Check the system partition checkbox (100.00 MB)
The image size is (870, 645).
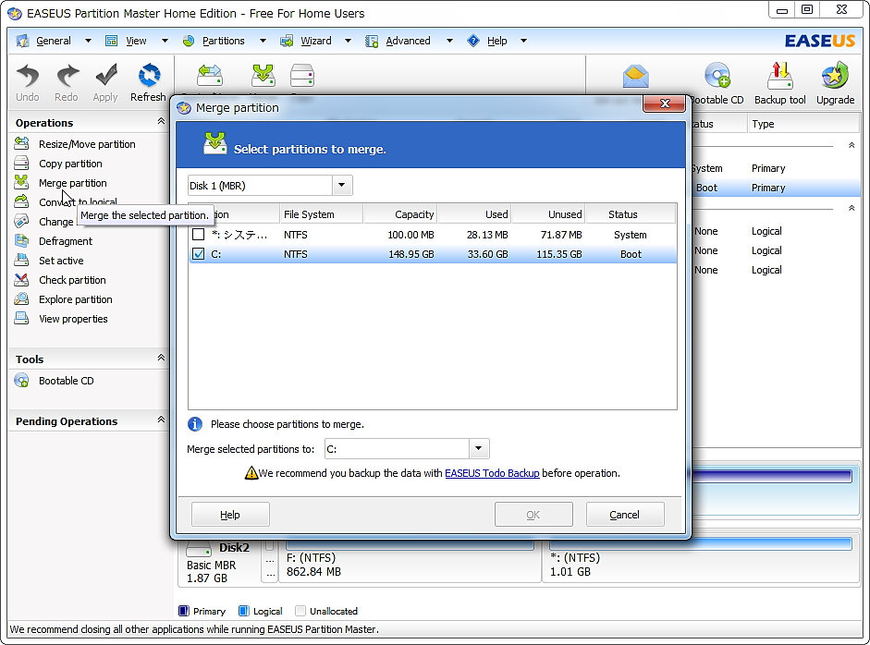pyautogui.click(x=198, y=235)
